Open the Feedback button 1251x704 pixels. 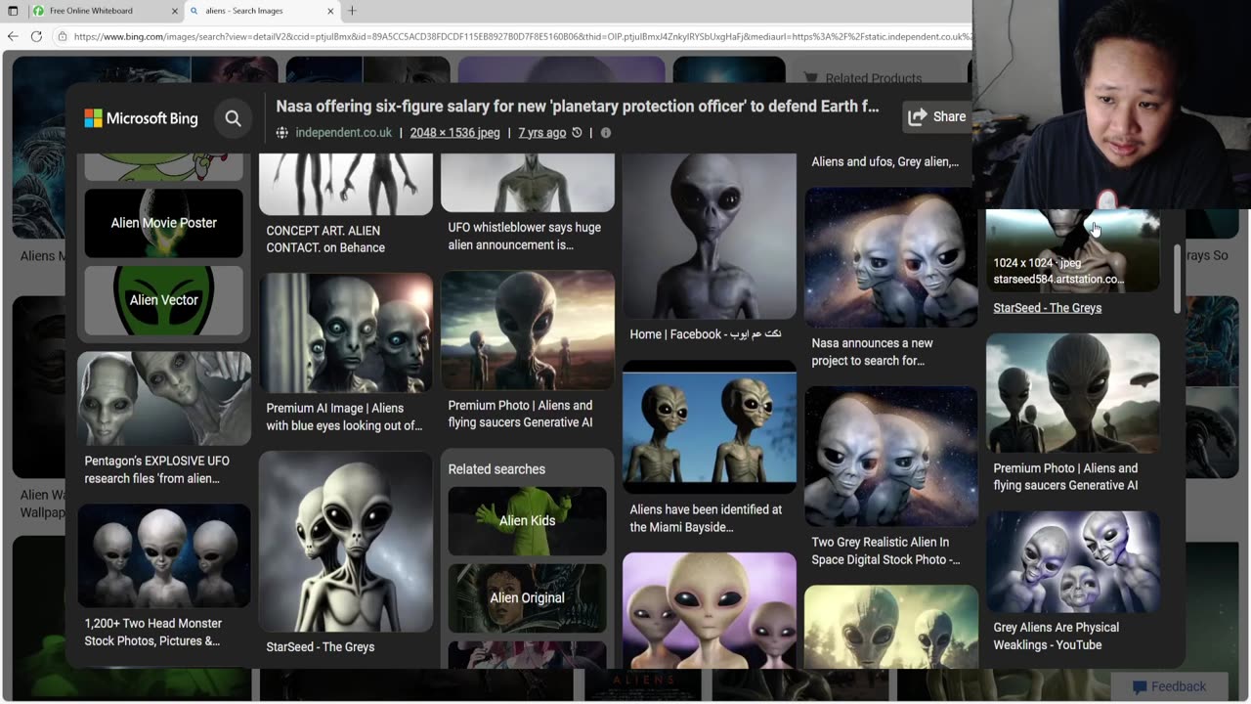coord(1169,686)
